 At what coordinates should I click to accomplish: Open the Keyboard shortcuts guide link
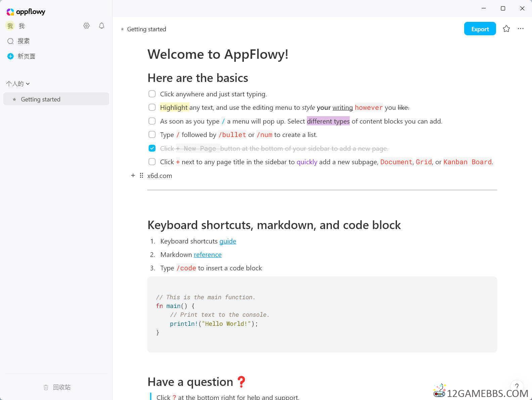click(228, 241)
